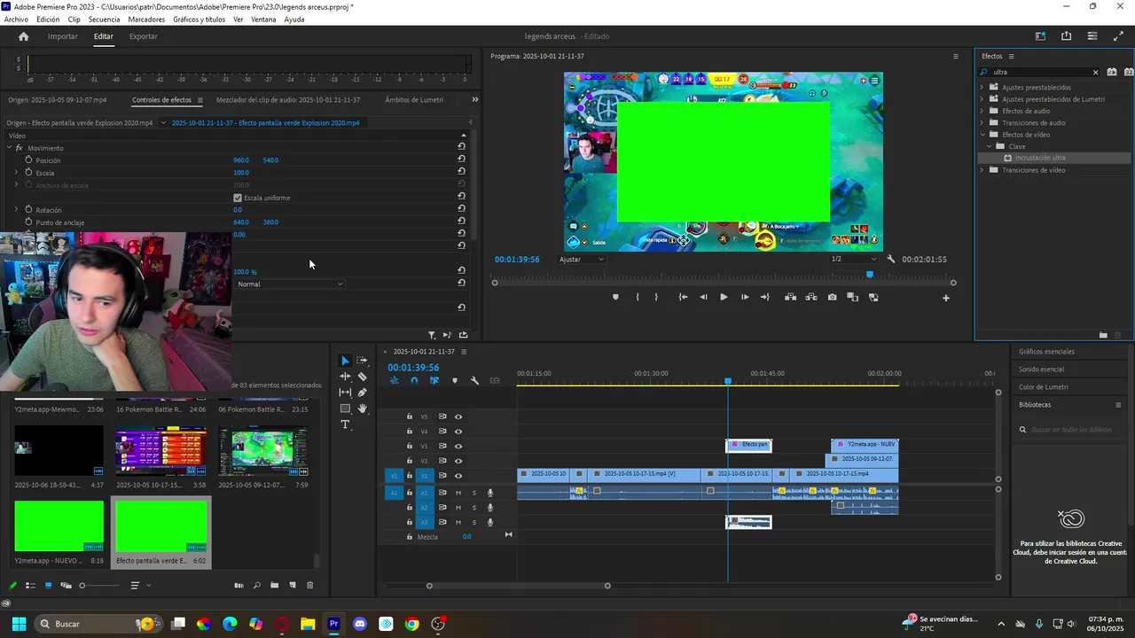The height and width of the screenshot is (638, 1135).
Task: Switch to the Ámbitos de Lumetri tab
Action: point(414,100)
